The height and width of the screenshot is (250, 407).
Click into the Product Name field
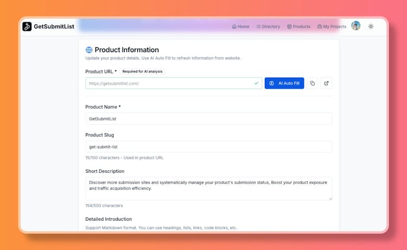[x=208, y=118]
